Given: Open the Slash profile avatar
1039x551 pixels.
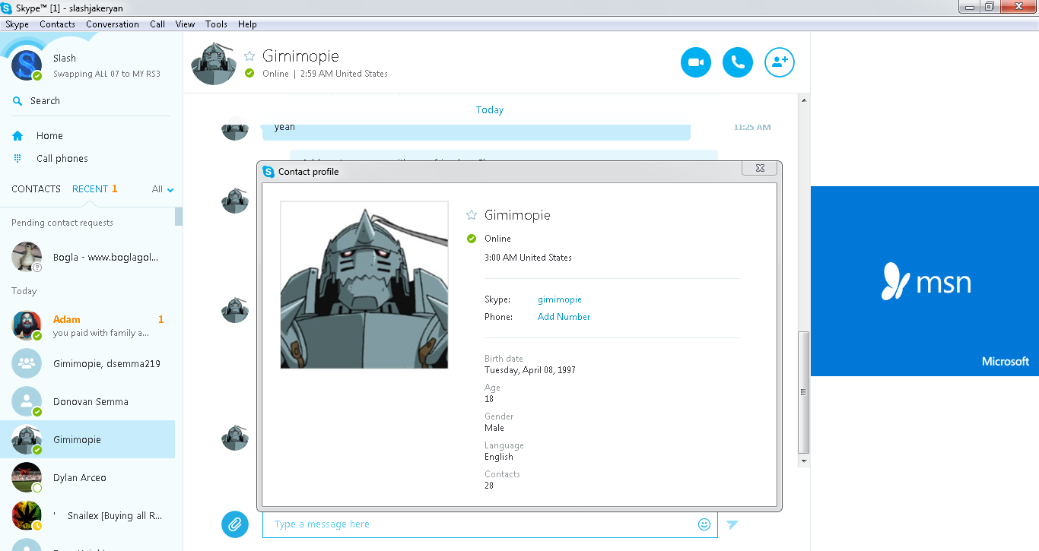Looking at the screenshot, I should (27, 65).
